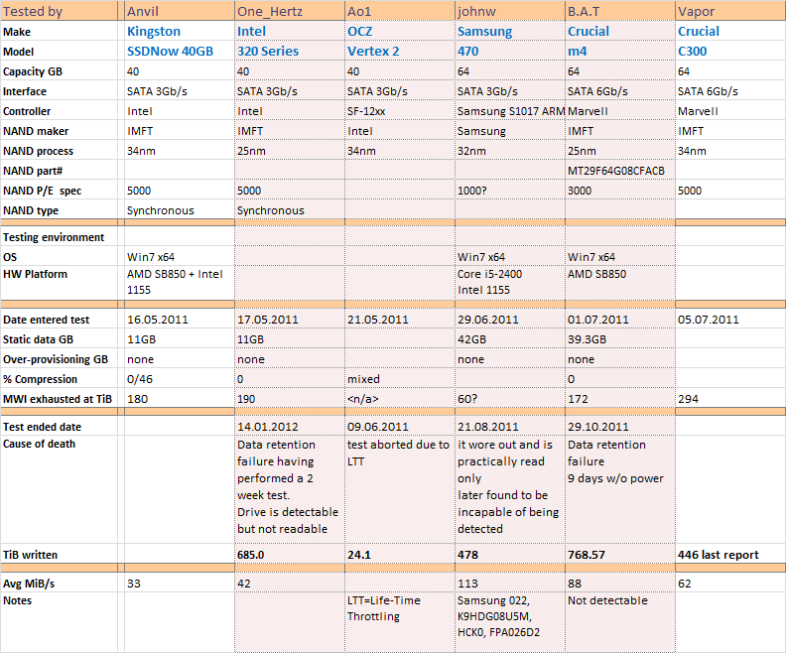Click the 'NAND P/E spec' row label

coord(42,191)
